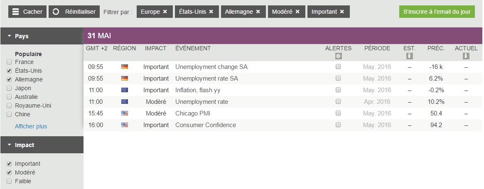Screen dimensions: 484x189
Task: Click the ACTUEL column info icon
Action: [466, 56]
